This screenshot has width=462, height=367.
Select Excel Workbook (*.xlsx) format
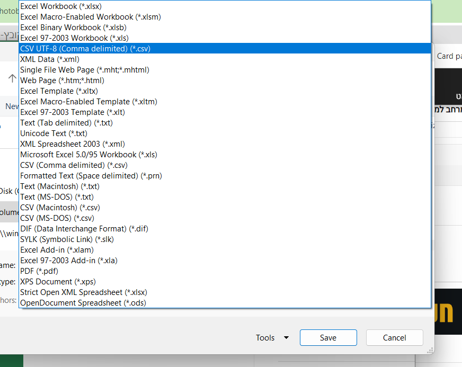[60, 6]
